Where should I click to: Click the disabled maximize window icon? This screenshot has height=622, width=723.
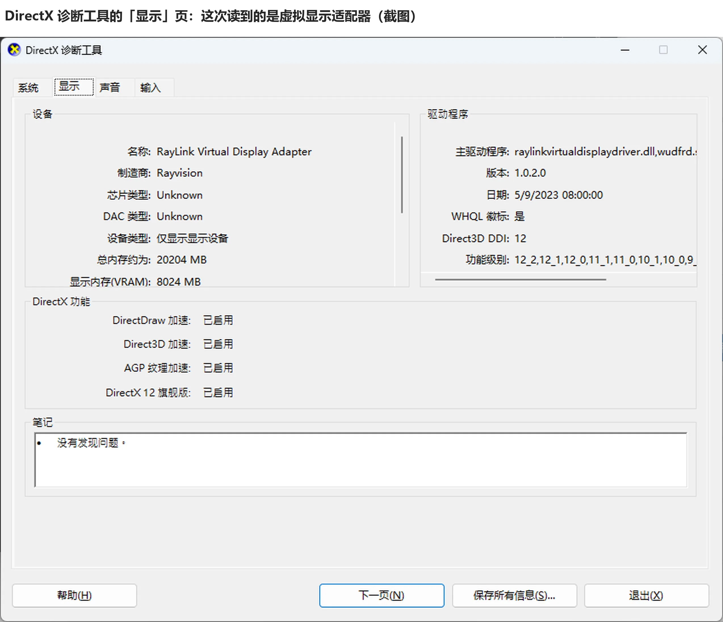point(663,50)
